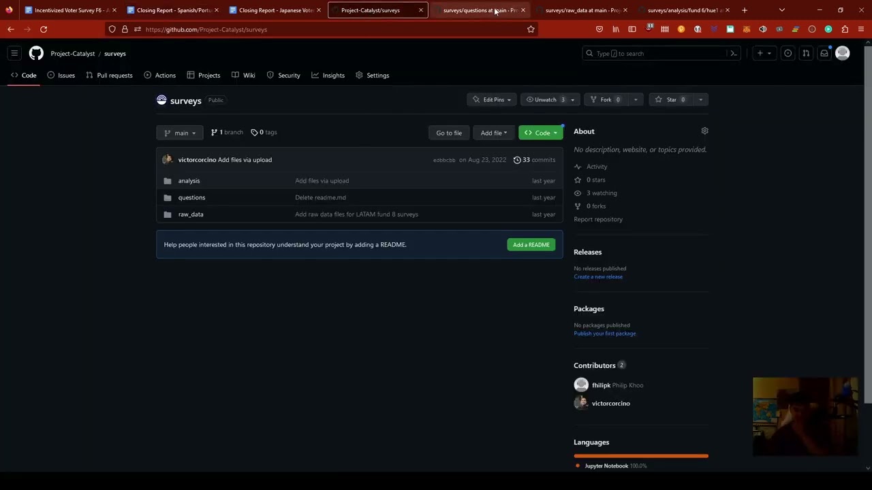The width and height of the screenshot is (872, 490).
Task: Click the floppy disk save extension icon
Action: click(x=730, y=29)
